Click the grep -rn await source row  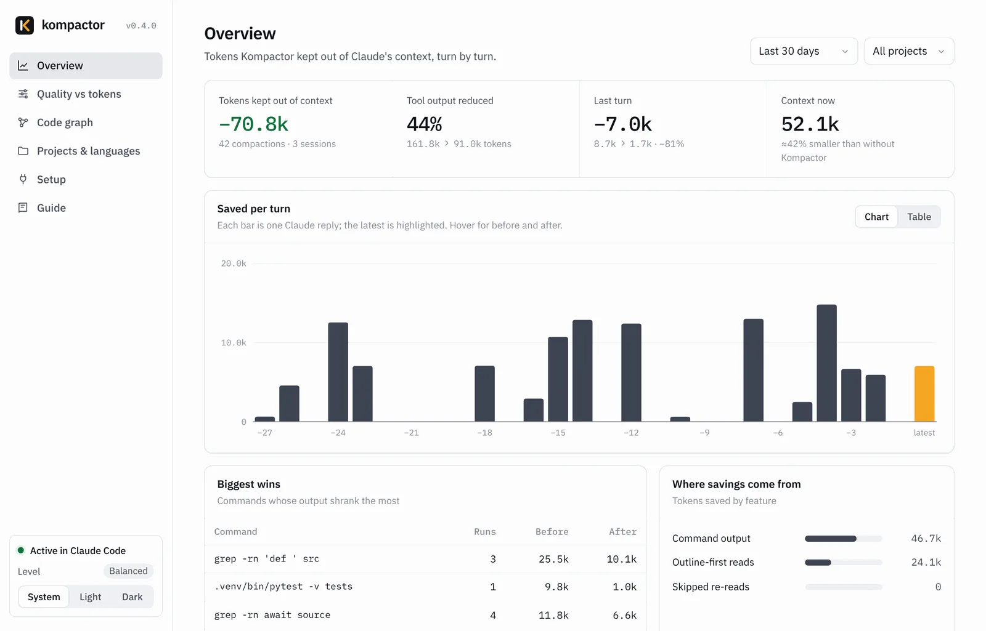(x=425, y=615)
